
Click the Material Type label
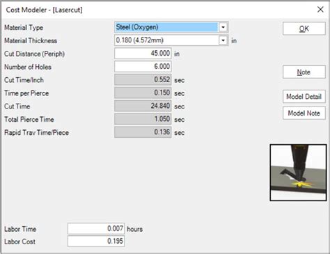click(24, 28)
